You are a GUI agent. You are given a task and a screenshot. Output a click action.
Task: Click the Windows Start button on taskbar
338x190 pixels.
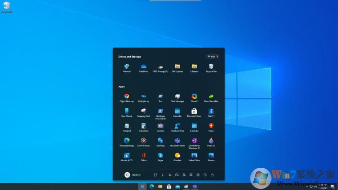point(143,186)
